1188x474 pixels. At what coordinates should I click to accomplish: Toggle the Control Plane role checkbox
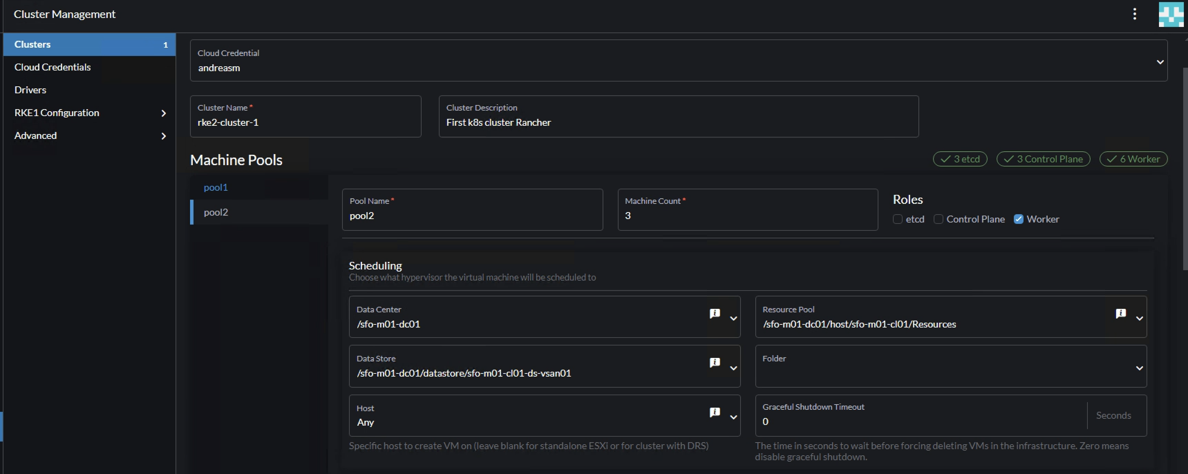(938, 219)
